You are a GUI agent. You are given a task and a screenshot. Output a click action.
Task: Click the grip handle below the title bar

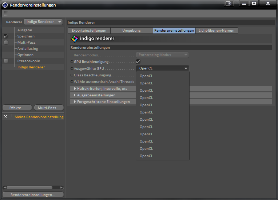[x=6, y=13]
